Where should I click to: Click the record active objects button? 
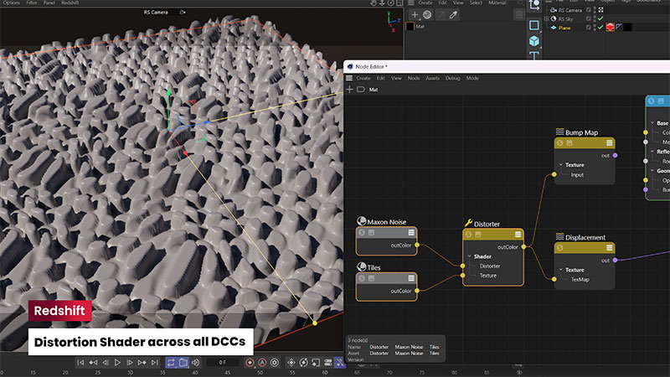tap(249, 363)
